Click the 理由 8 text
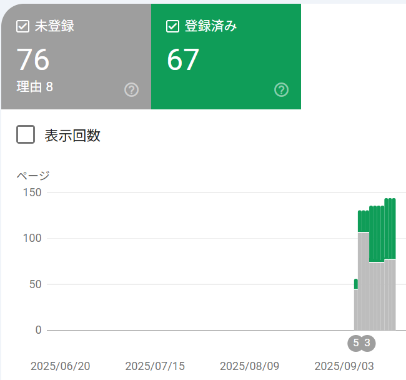406x380 pixels. [35, 87]
